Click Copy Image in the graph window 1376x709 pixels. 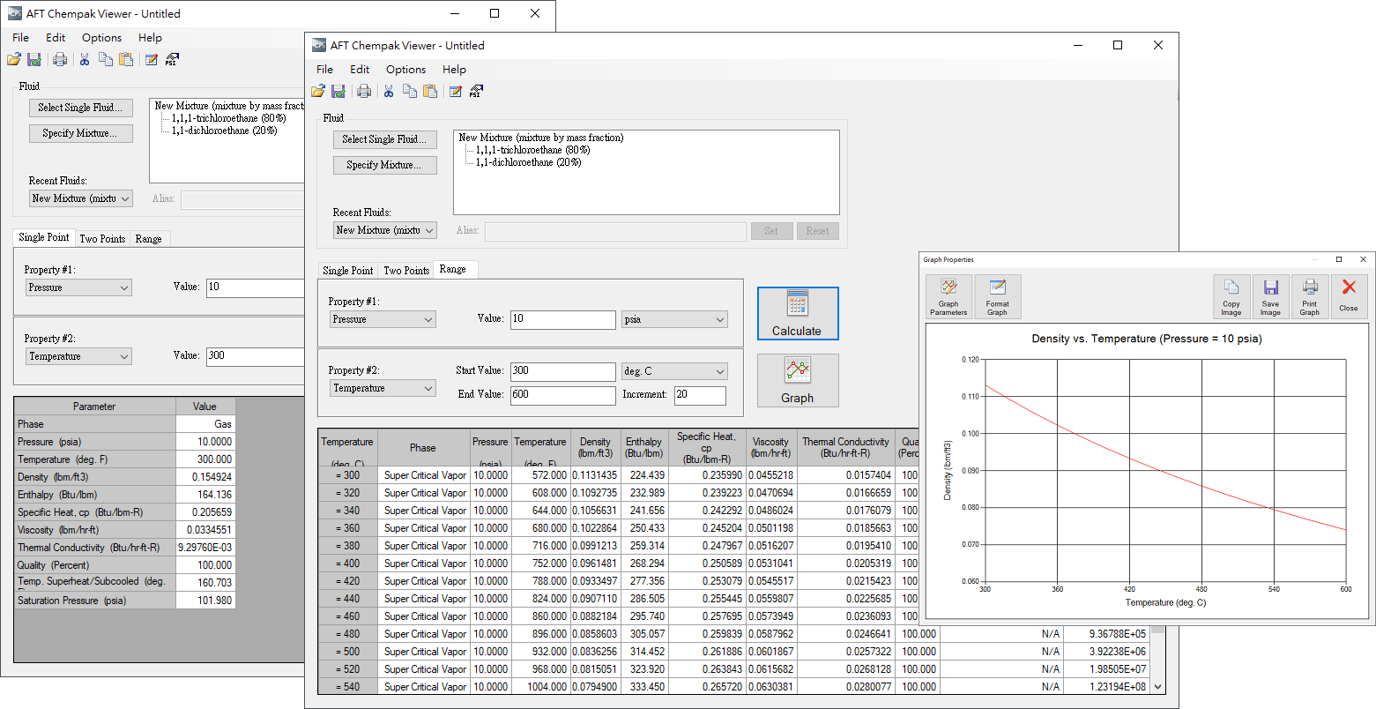1231,297
